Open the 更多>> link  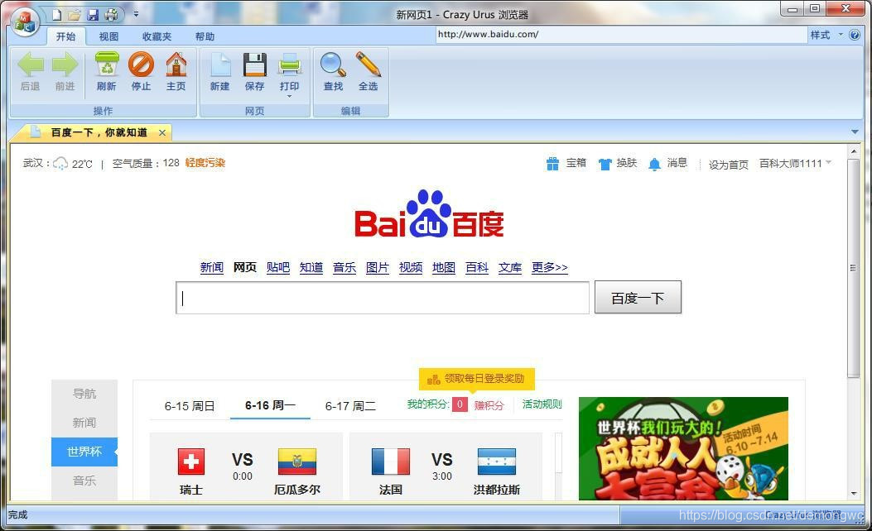[549, 267]
